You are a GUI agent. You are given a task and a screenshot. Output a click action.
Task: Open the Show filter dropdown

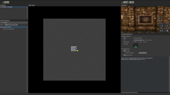click(x=11, y=25)
